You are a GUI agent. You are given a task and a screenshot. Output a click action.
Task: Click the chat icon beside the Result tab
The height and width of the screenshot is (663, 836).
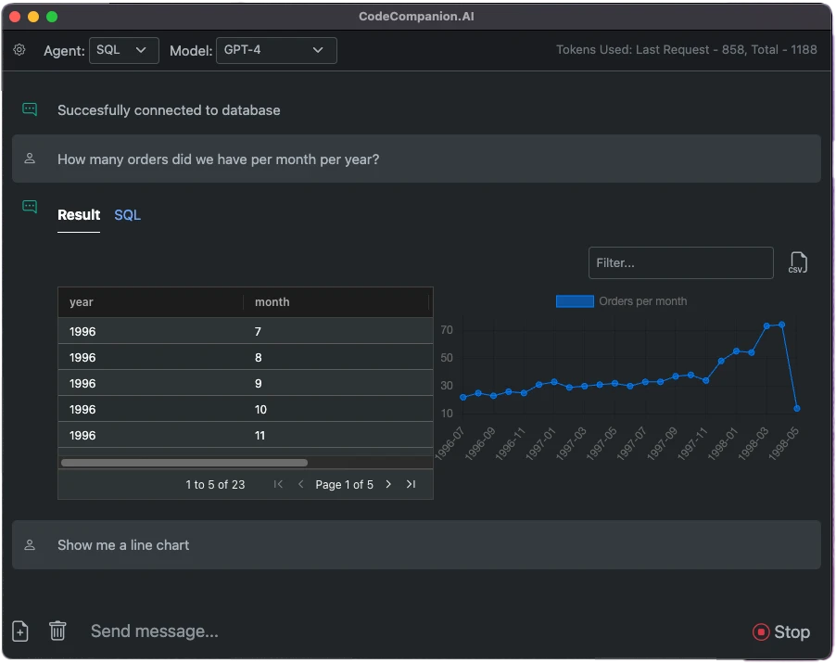coord(30,207)
